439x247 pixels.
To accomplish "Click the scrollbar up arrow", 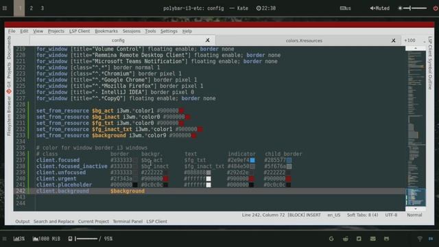I will click(x=416, y=49).
